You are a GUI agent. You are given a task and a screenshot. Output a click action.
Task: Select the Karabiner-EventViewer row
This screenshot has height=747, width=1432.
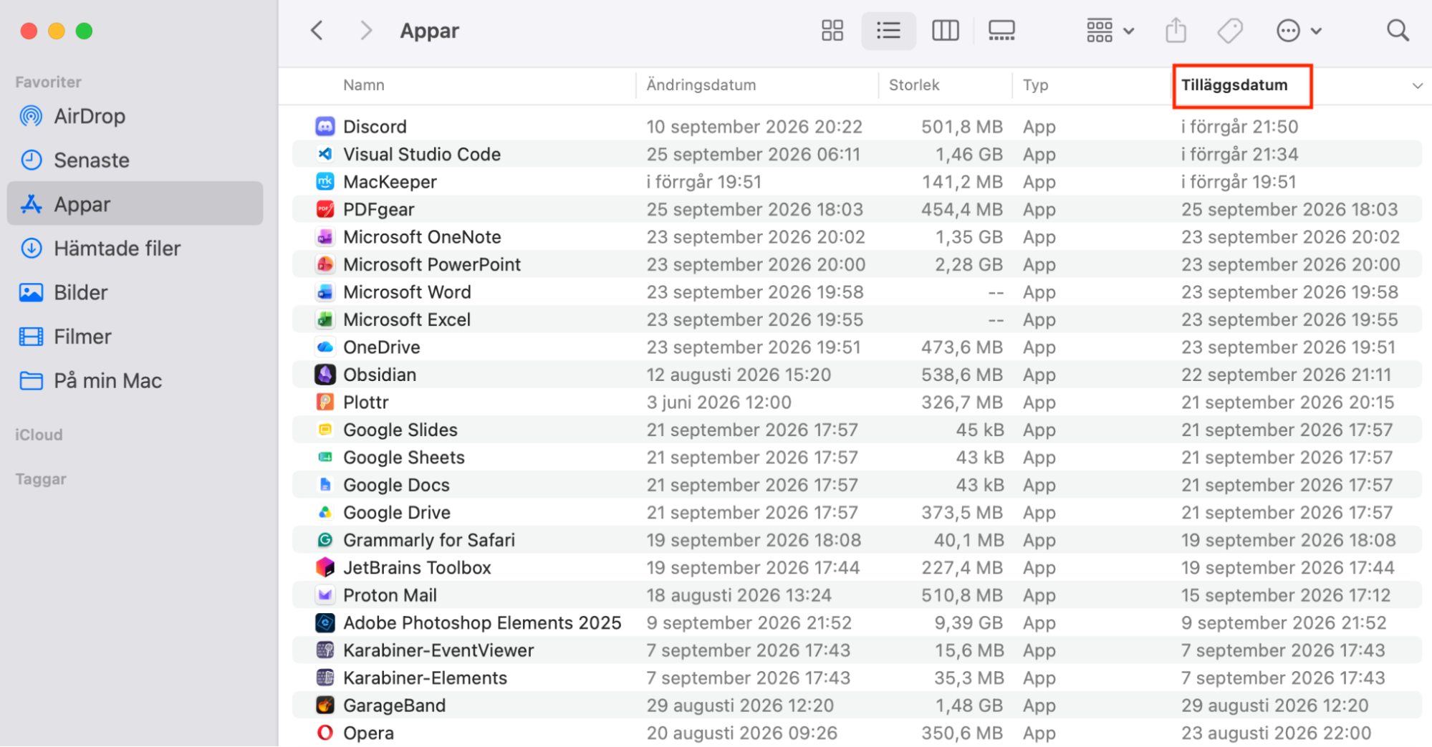point(857,650)
